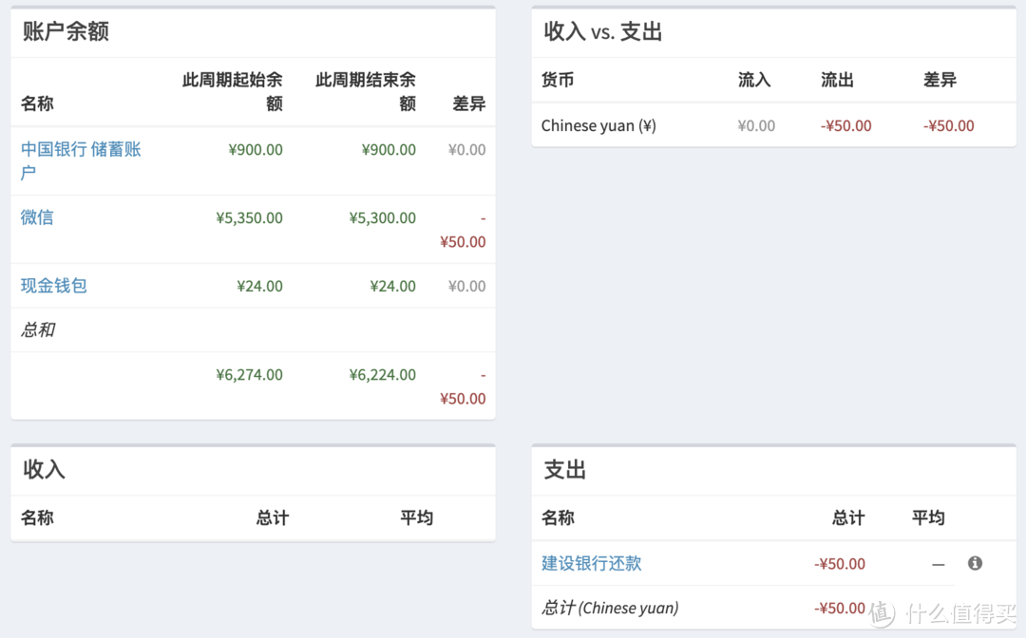This screenshot has height=638, width=1026.
Task: Click the 此周期起始余额 column header
Action: pyautogui.click(x=233, y=92)
